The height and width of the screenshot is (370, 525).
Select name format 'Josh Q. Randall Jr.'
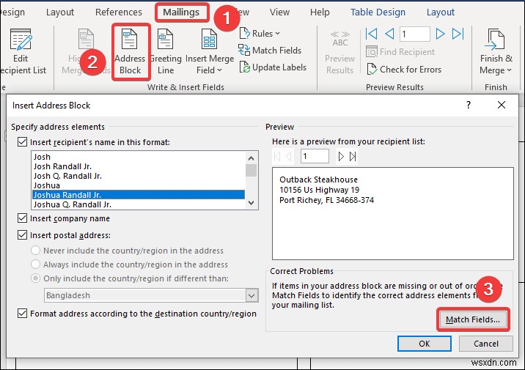(139, 176)
